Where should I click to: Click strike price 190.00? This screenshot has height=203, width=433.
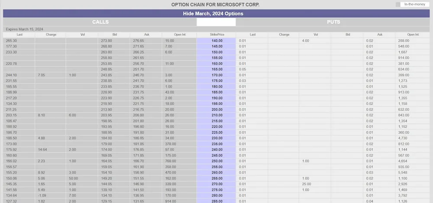click(x=217, y=98)
